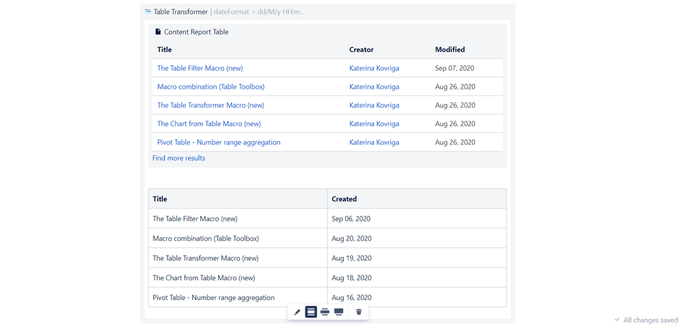Viewport: 683px width, 328px height.
Task: Open Katerina Kovriga in Pivot Table row
Action: [374, 142]
